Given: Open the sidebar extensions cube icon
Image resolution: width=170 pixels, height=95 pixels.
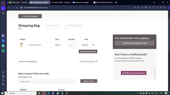Looking at the screenshot, I should pos(3,84).
